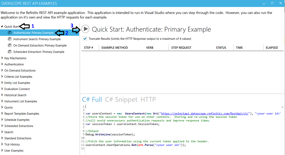Click the ELAPSED column header
This screenshot has width=285, height=155.
click(x=272, y=48)
